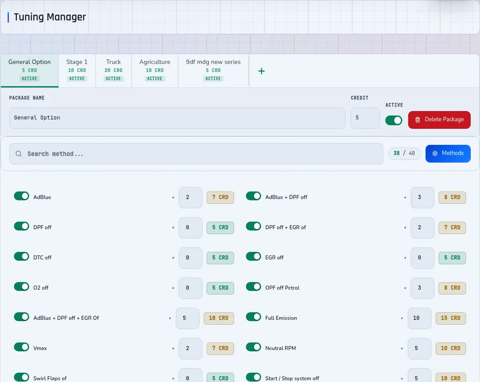
Task: Toggle the Vmax method switch
Action: pos(21,347)
